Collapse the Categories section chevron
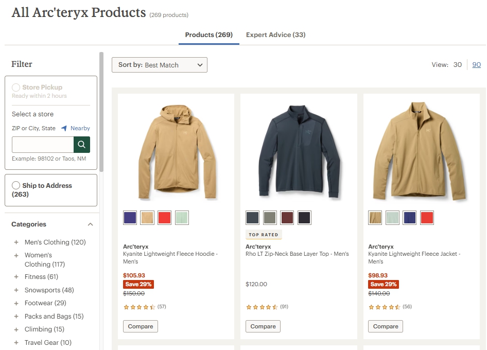The width and height of the screenshot is (487, 350). (x=91, y=224)
